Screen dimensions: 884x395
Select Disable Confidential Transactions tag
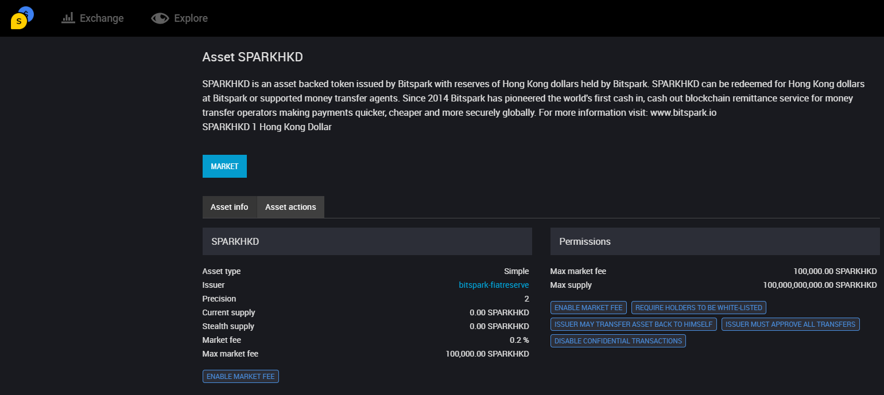point(618,341)
